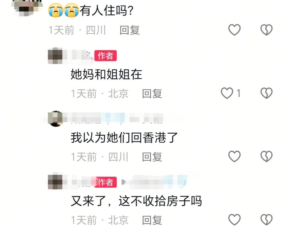Screen dimensions: 288x228
Task: Like the reply '又来了，这不收拾房子吗'
Action: click(234, 219)
